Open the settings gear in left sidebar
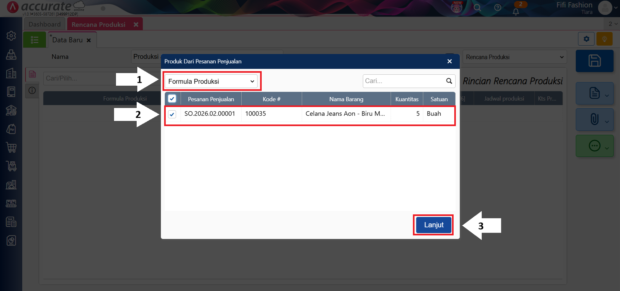 point(11,36)
